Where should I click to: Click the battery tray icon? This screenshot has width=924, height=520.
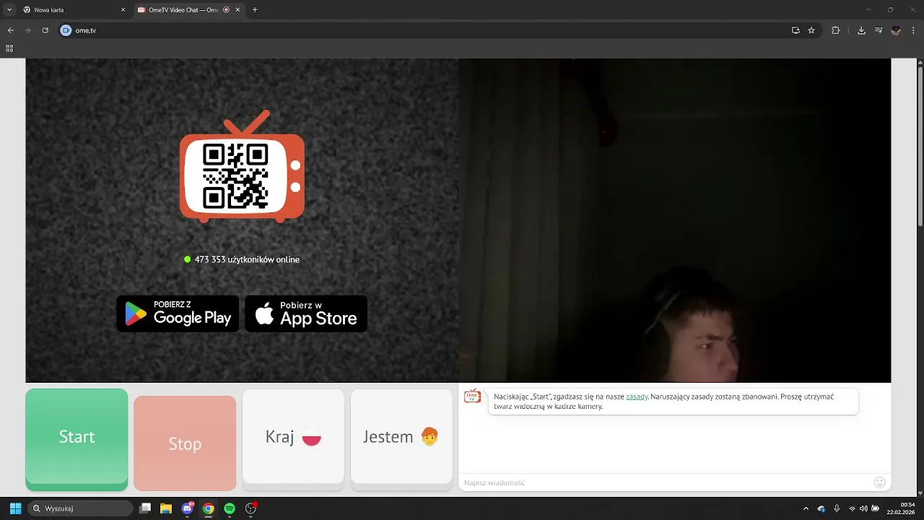[875, 508]
